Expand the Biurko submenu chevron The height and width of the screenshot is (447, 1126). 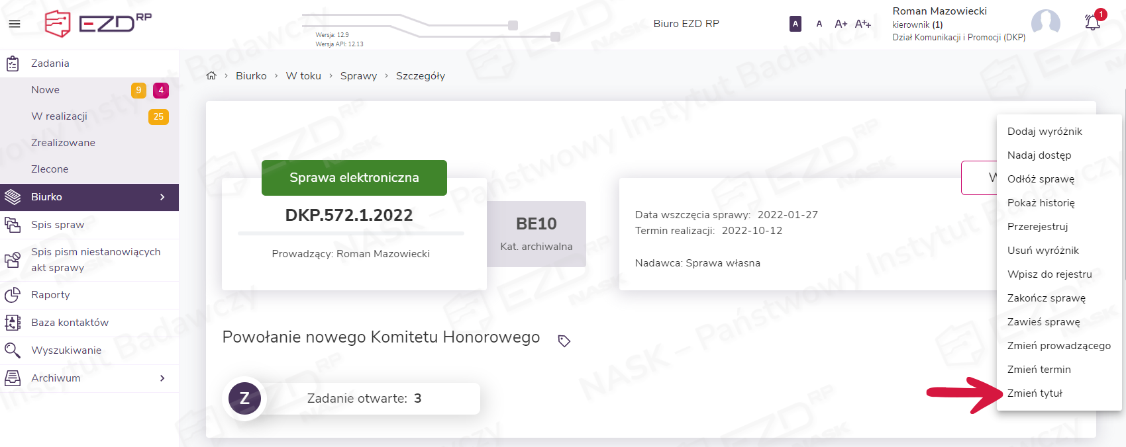click(162, 197)
